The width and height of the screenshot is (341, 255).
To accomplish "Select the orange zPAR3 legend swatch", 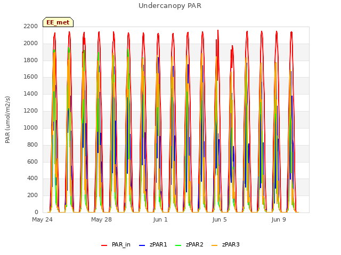I will click(214, 245).
